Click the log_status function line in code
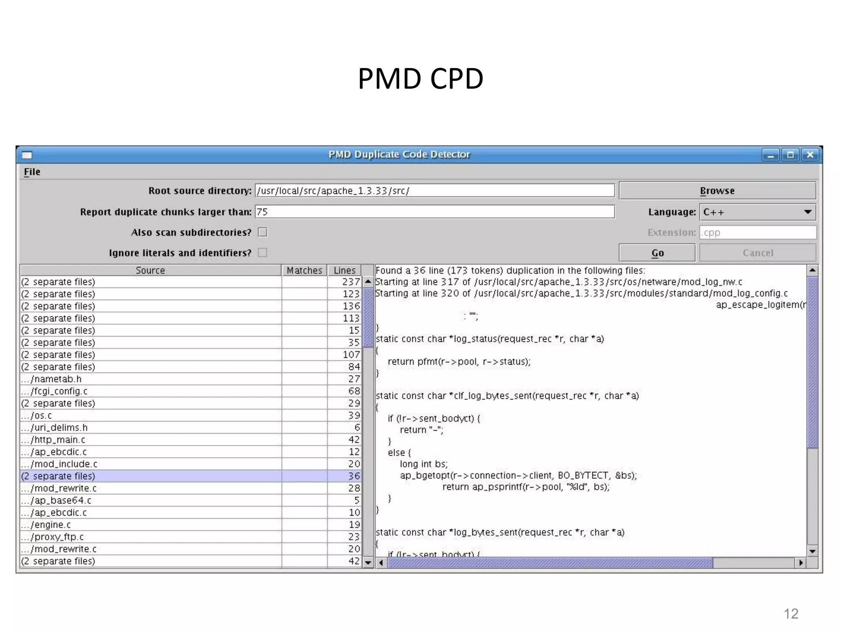The width and height of the screenshot is (841, 630). [490, 339]
